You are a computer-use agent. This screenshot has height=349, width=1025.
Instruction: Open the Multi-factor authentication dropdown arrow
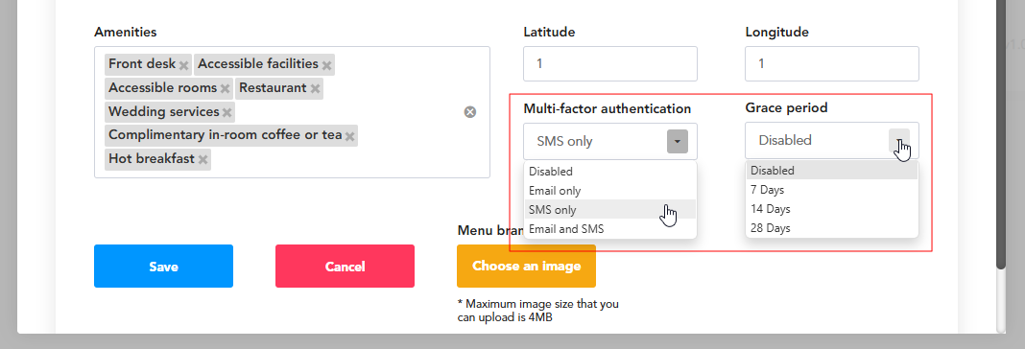click(678, 141)
